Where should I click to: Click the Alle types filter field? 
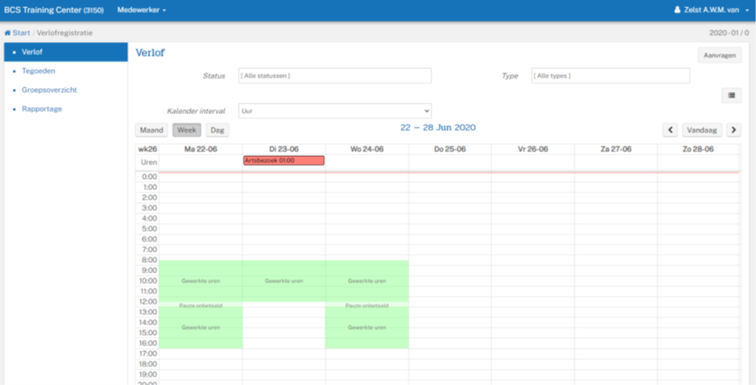click(610, 76)
